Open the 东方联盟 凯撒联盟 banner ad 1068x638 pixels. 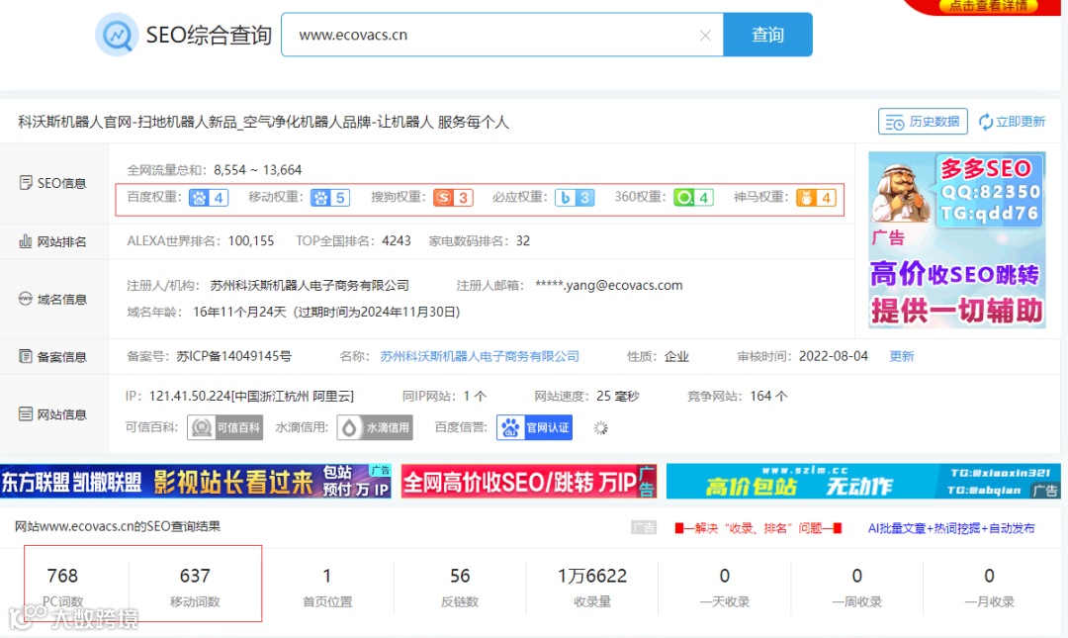click(196, 482)
